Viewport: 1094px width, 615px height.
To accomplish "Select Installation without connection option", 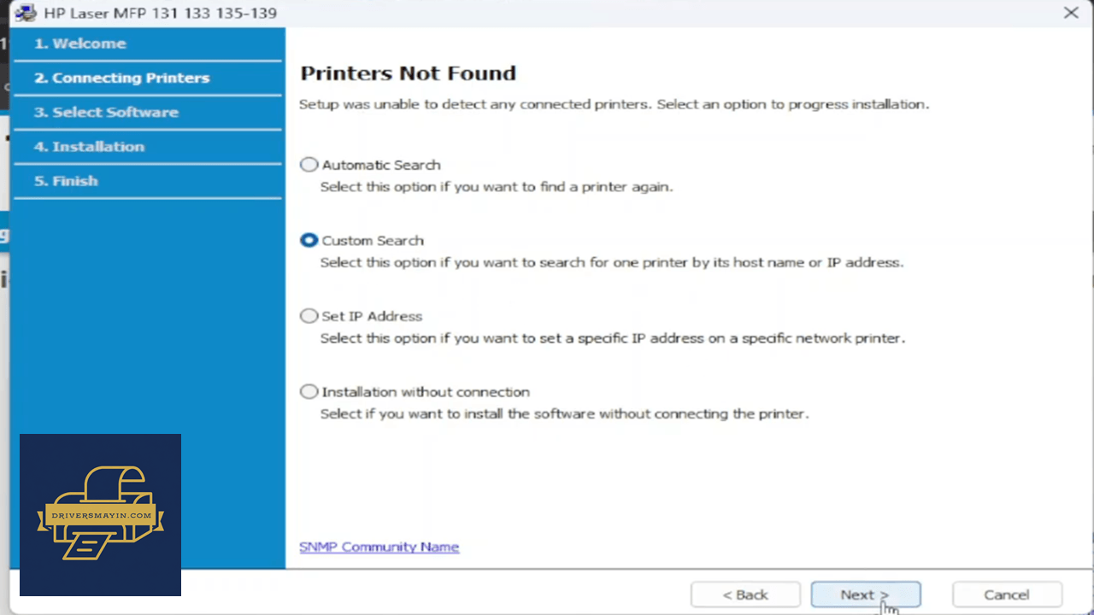I will (x=309, y=392).
